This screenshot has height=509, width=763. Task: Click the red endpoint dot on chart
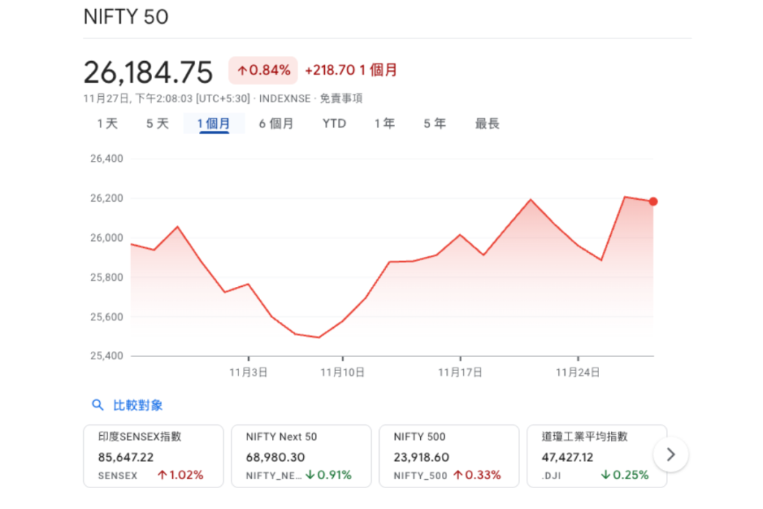pos(653,201)
